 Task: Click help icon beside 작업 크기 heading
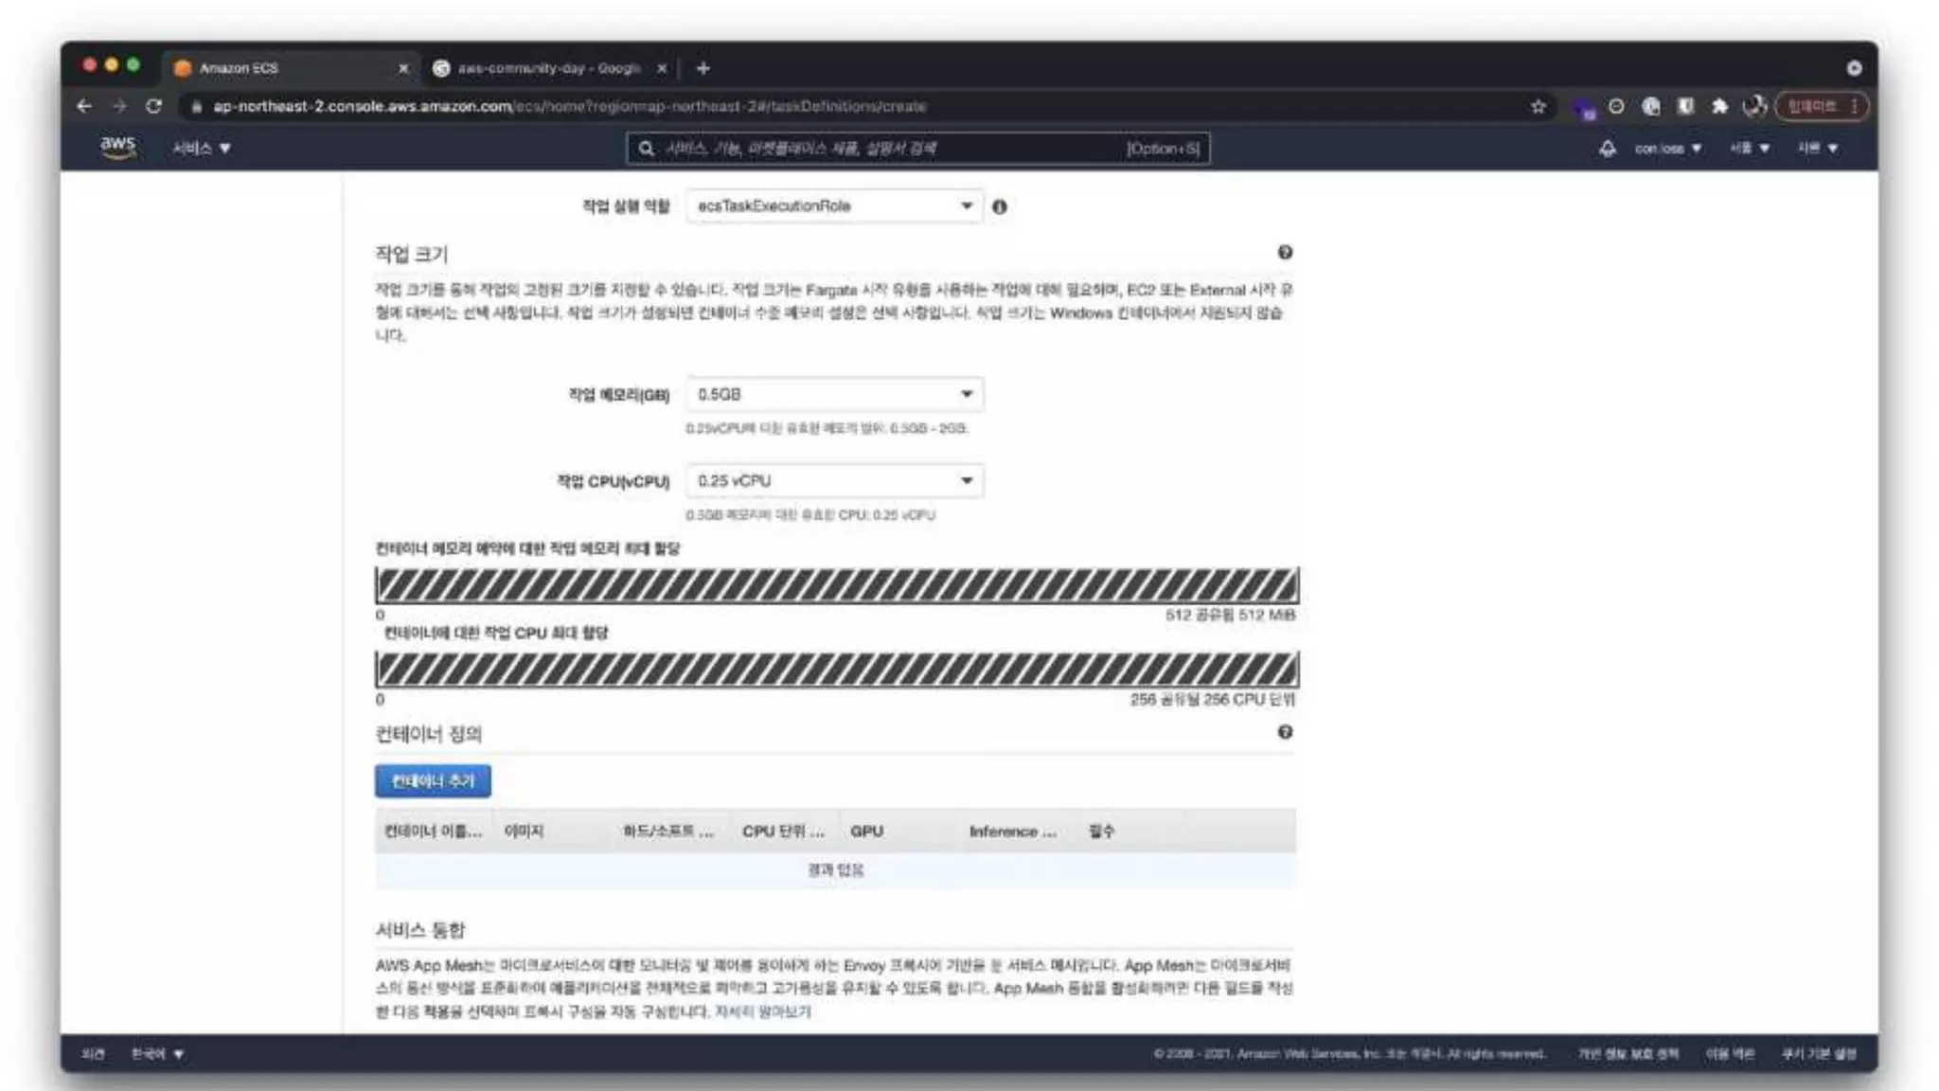[1285, 252]
